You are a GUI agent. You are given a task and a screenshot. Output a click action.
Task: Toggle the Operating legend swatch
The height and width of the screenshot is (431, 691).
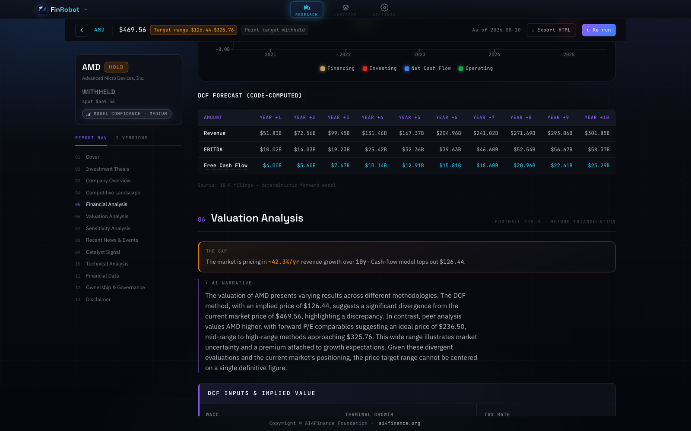[461, 69]
